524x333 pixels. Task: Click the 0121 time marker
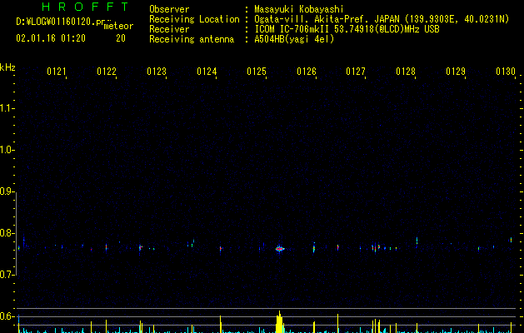coord(57,72)
